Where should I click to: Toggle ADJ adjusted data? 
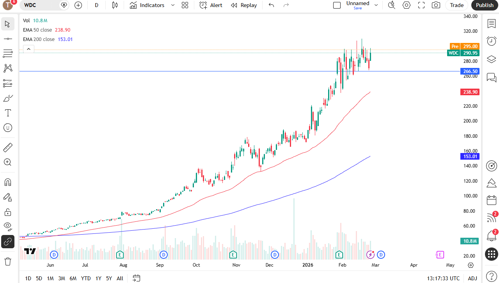point(472,278)
